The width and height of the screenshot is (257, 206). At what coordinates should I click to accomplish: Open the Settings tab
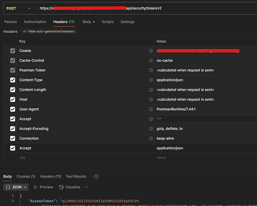tap(127, 22)
